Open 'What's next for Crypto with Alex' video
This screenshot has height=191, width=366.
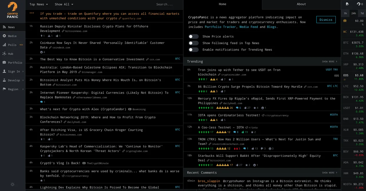pyautogui.click(x=83, y=109)
